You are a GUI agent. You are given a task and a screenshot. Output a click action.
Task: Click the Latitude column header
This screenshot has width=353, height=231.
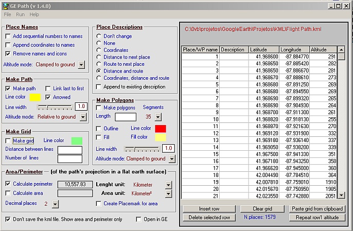tap(264, 49)
